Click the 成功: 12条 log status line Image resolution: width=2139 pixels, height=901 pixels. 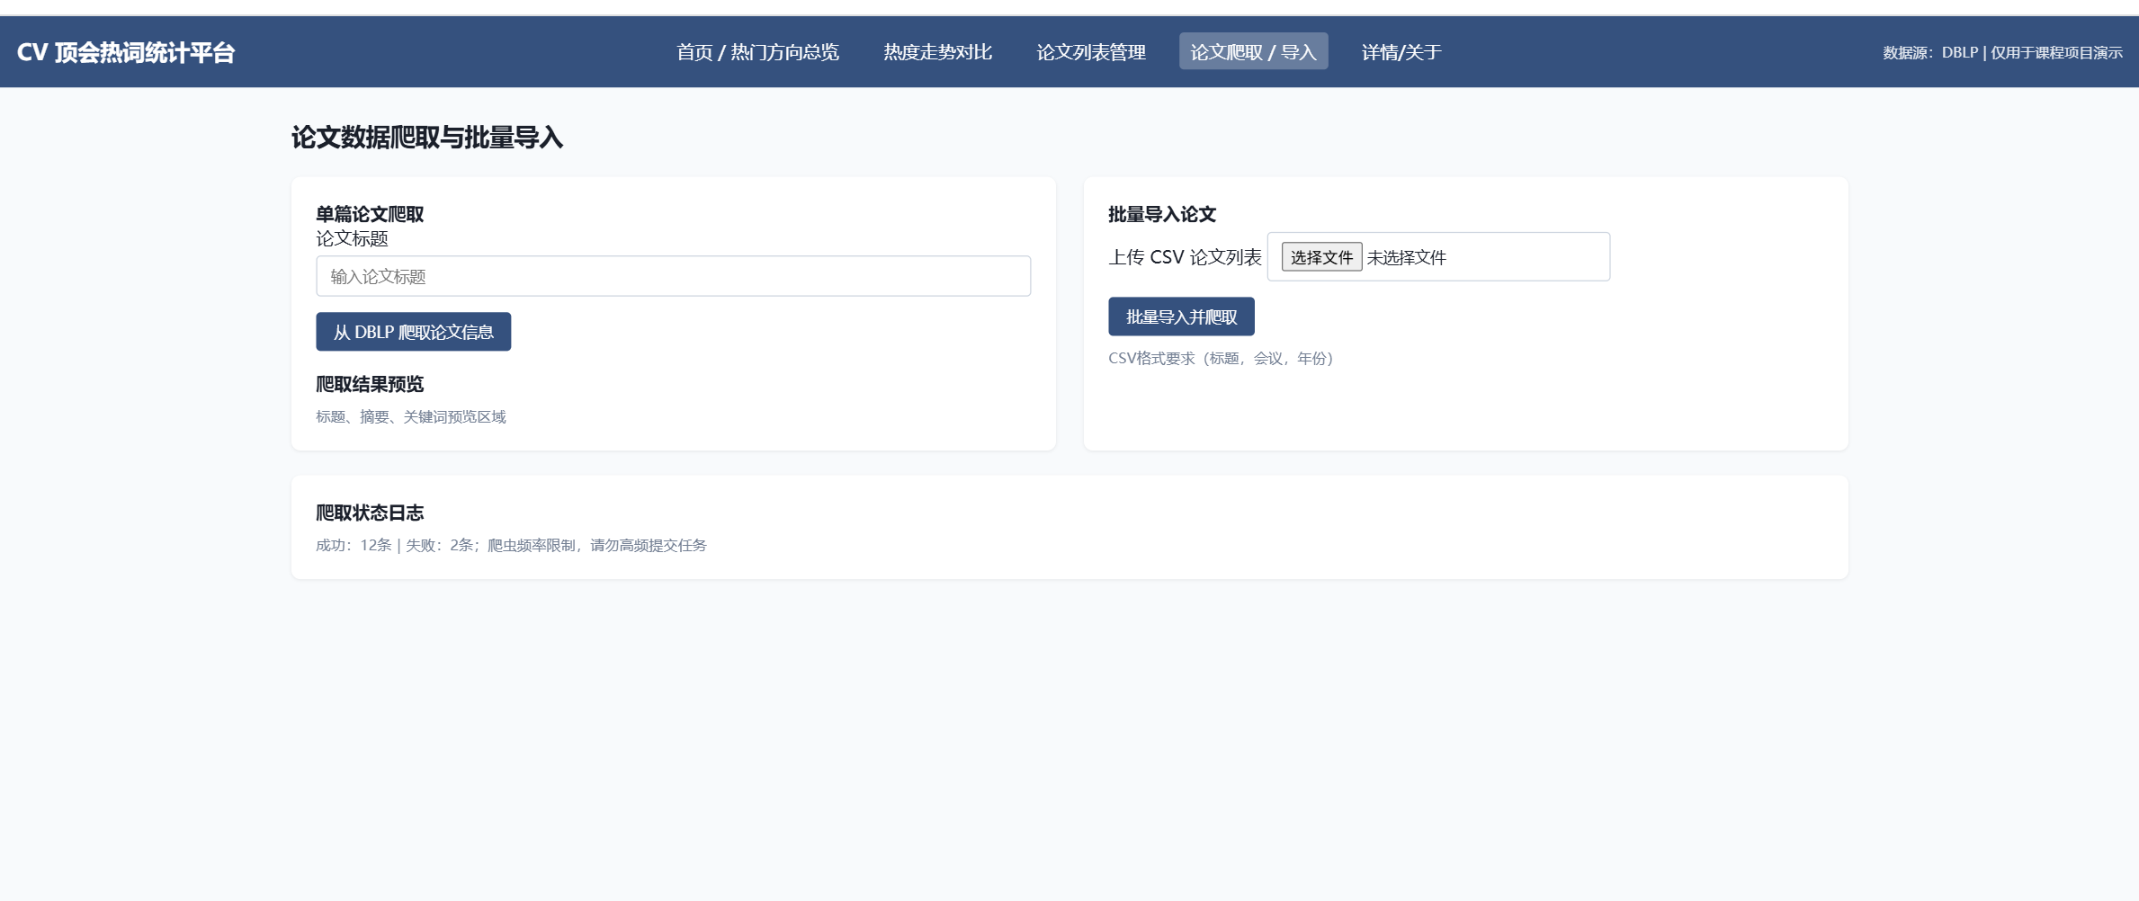coord(511,545)
